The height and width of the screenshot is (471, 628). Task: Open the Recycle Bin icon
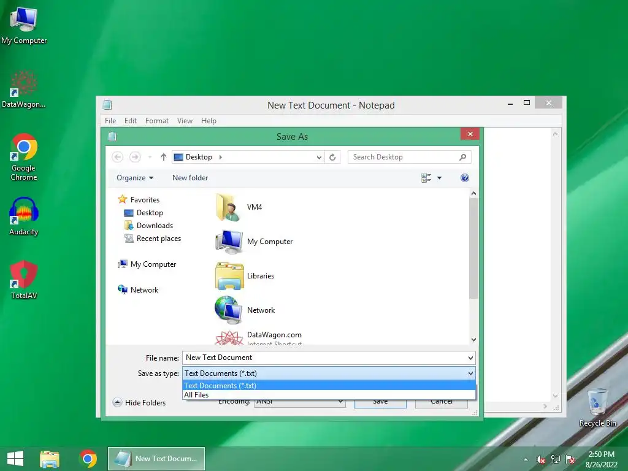pyautogui.click(x=597, y=407)
